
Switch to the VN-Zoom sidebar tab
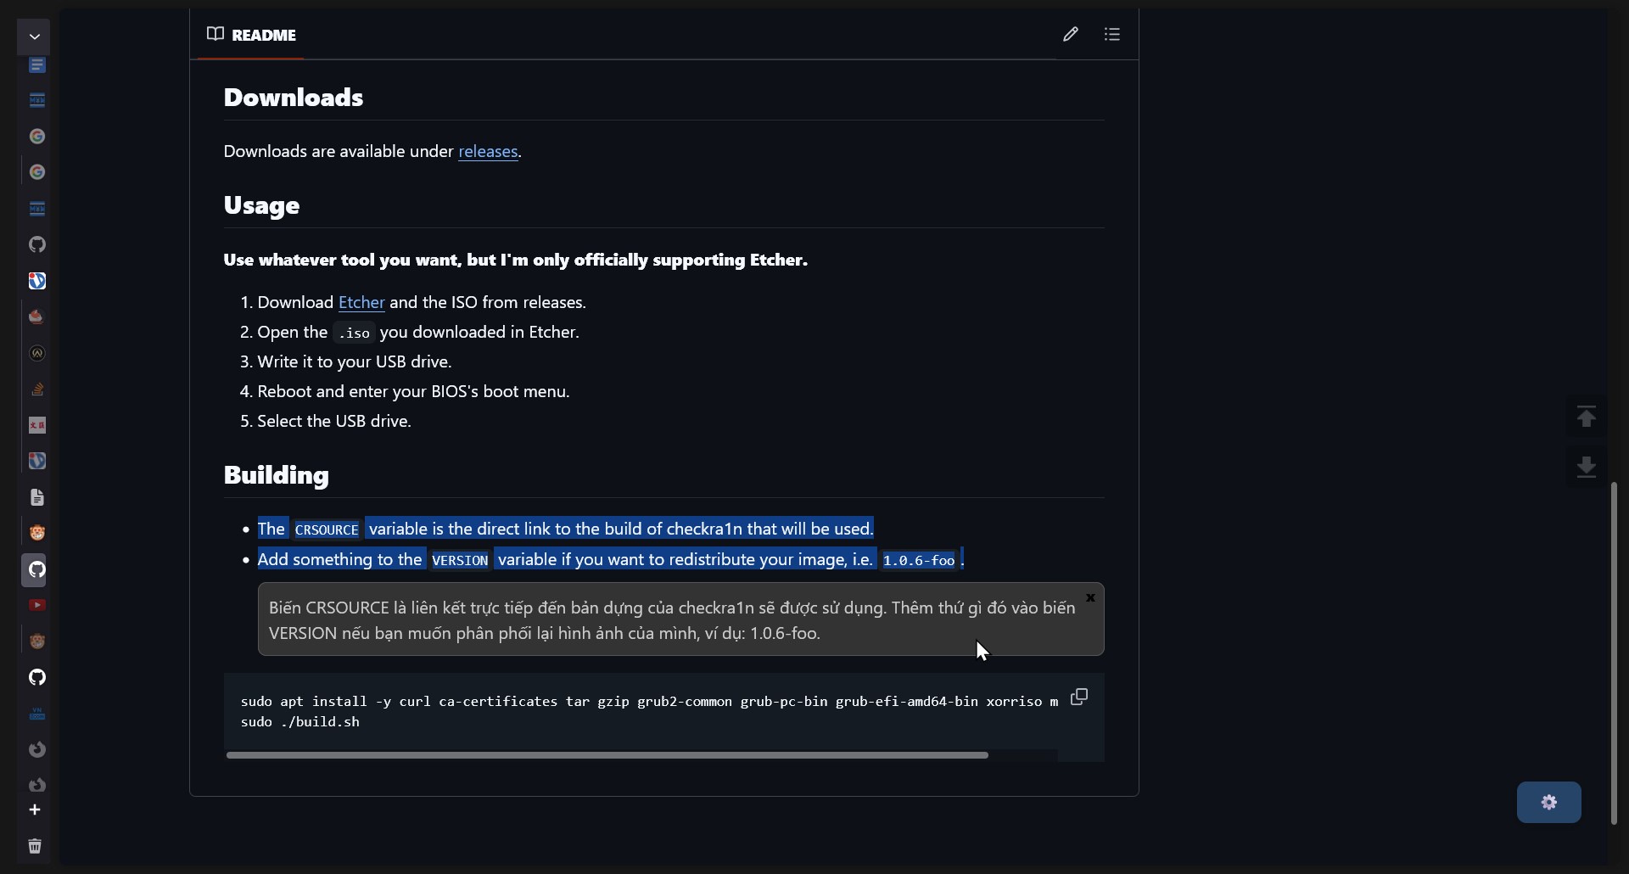(37, 714)
